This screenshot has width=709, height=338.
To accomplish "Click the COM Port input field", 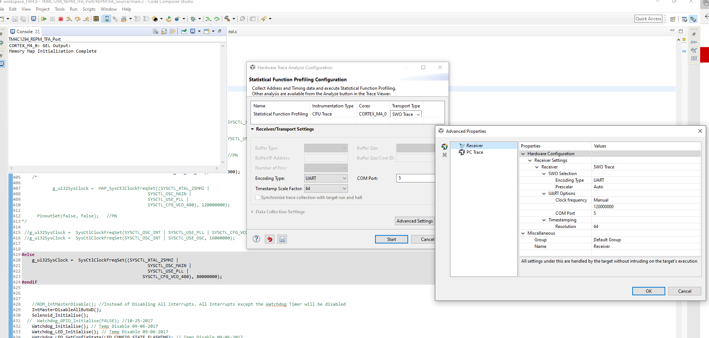I will 416,178.
